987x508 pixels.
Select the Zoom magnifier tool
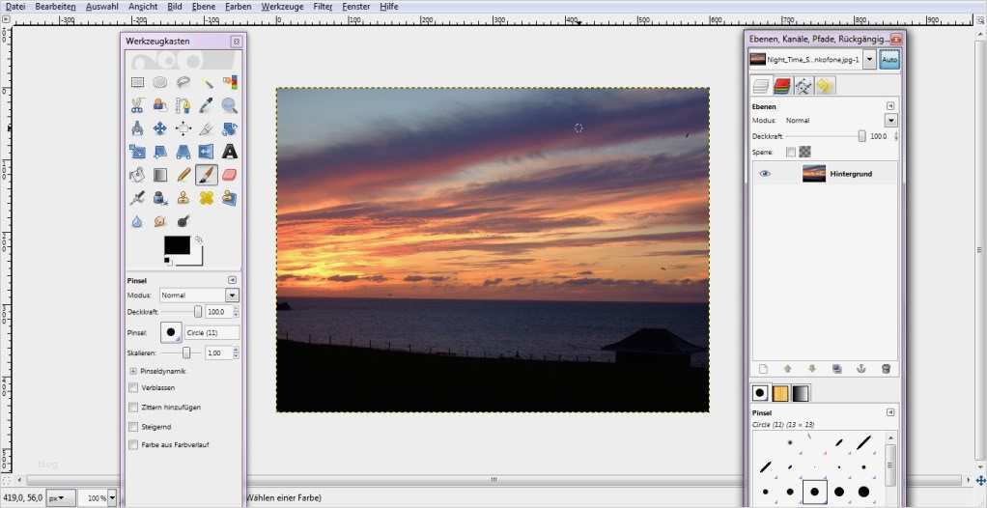pos(231,105)
